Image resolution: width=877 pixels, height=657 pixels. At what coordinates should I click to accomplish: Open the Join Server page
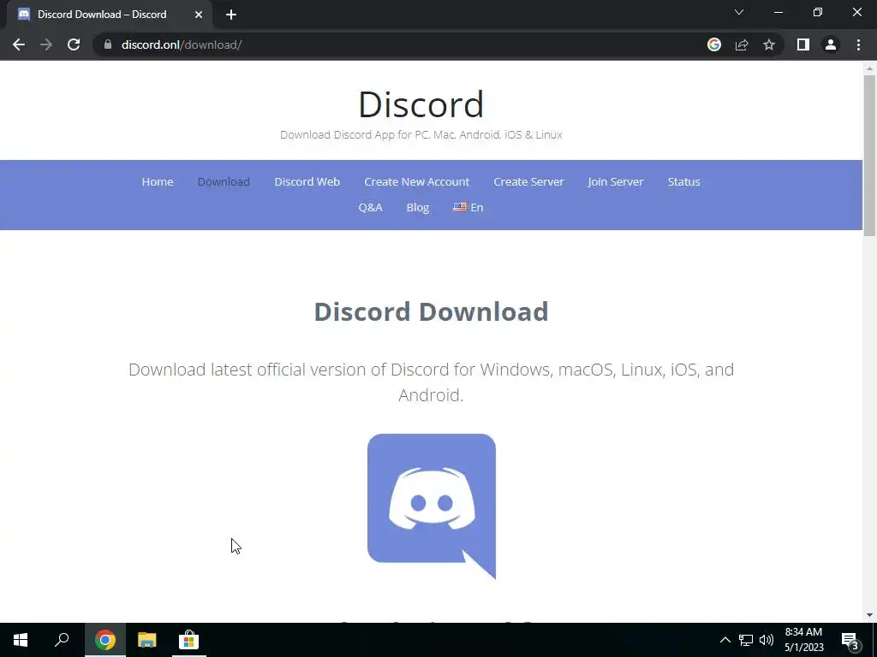(615, 181)
